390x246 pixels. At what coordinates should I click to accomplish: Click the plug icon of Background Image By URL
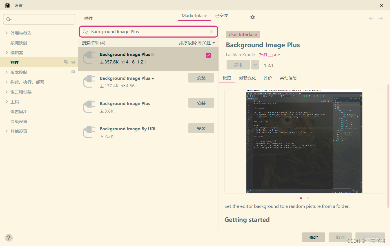click(x=89, y=132)
